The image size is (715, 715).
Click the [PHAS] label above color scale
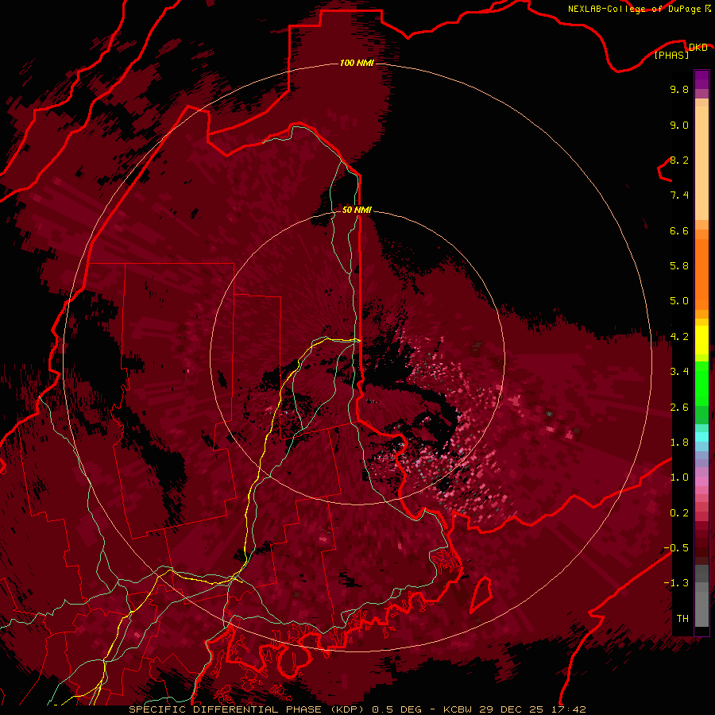(x=671, y=56)
